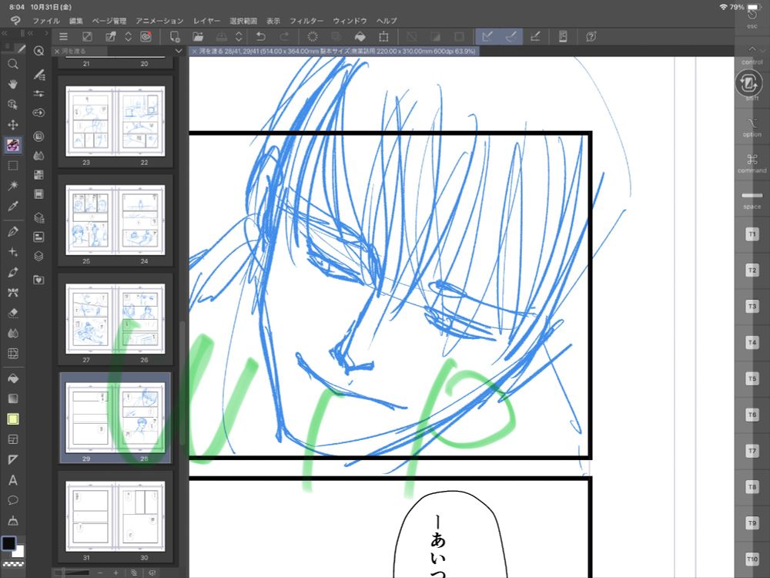This screenshot has height=578, width=770.
Task: Tap the T1 edge key
Action: coord(752,234)
